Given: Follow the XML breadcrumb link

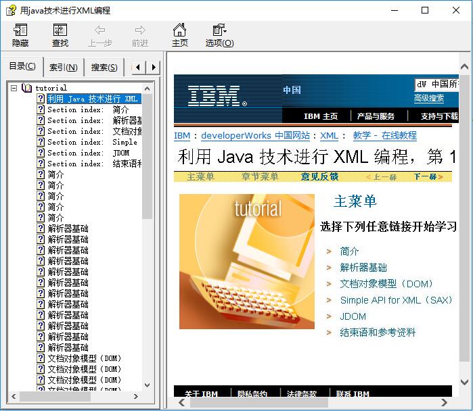Looking at the screenshot, I should tap(329, 136).
